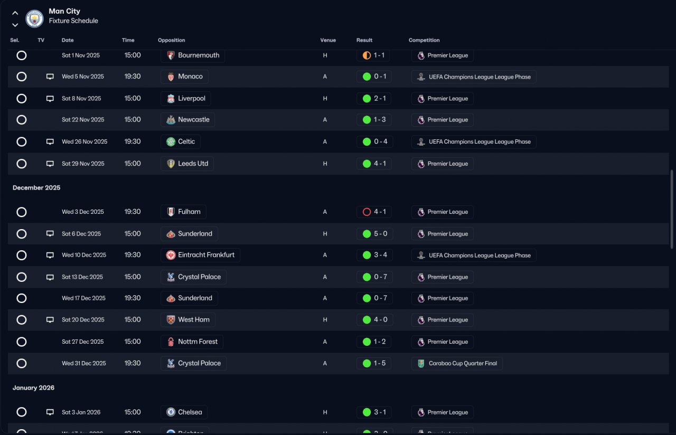Image resolution: width=676 pixels, height=435 pixels.
Task: Click the Liverpool club crest icon
Action: click(x=171, y=99)
